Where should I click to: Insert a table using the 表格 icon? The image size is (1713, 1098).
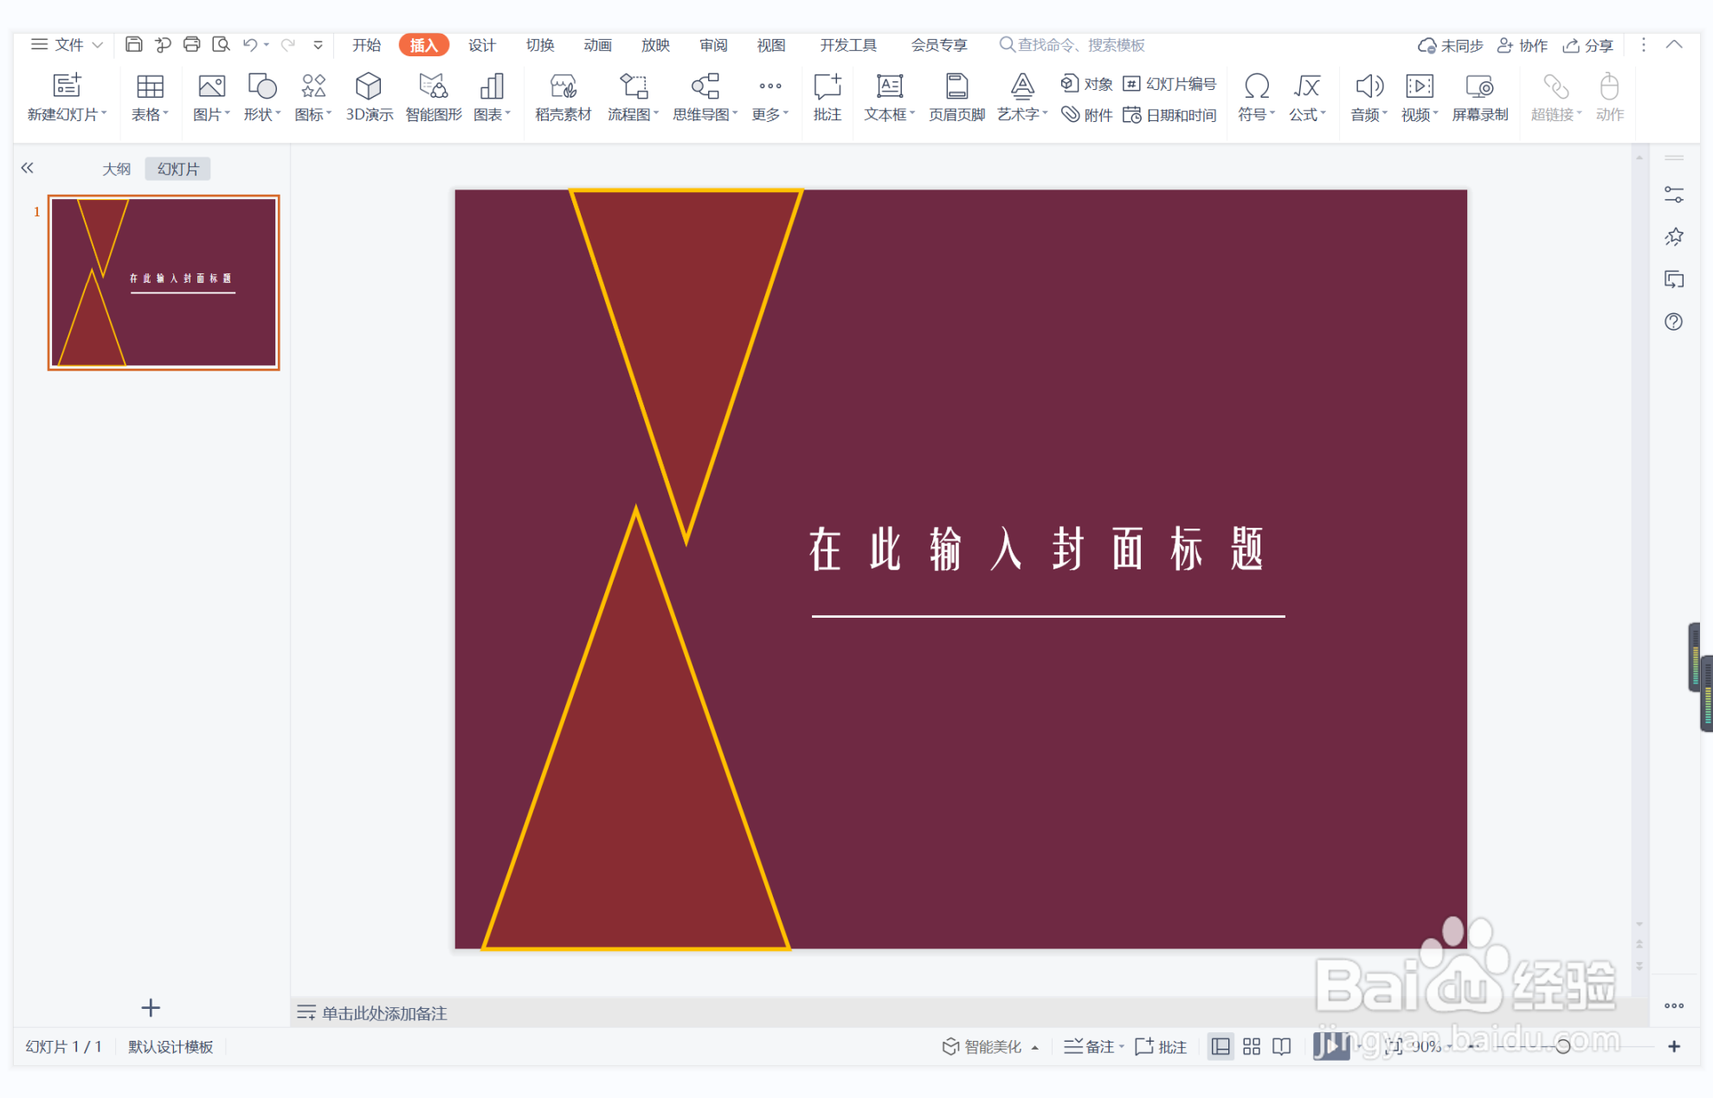coord(150,97)
